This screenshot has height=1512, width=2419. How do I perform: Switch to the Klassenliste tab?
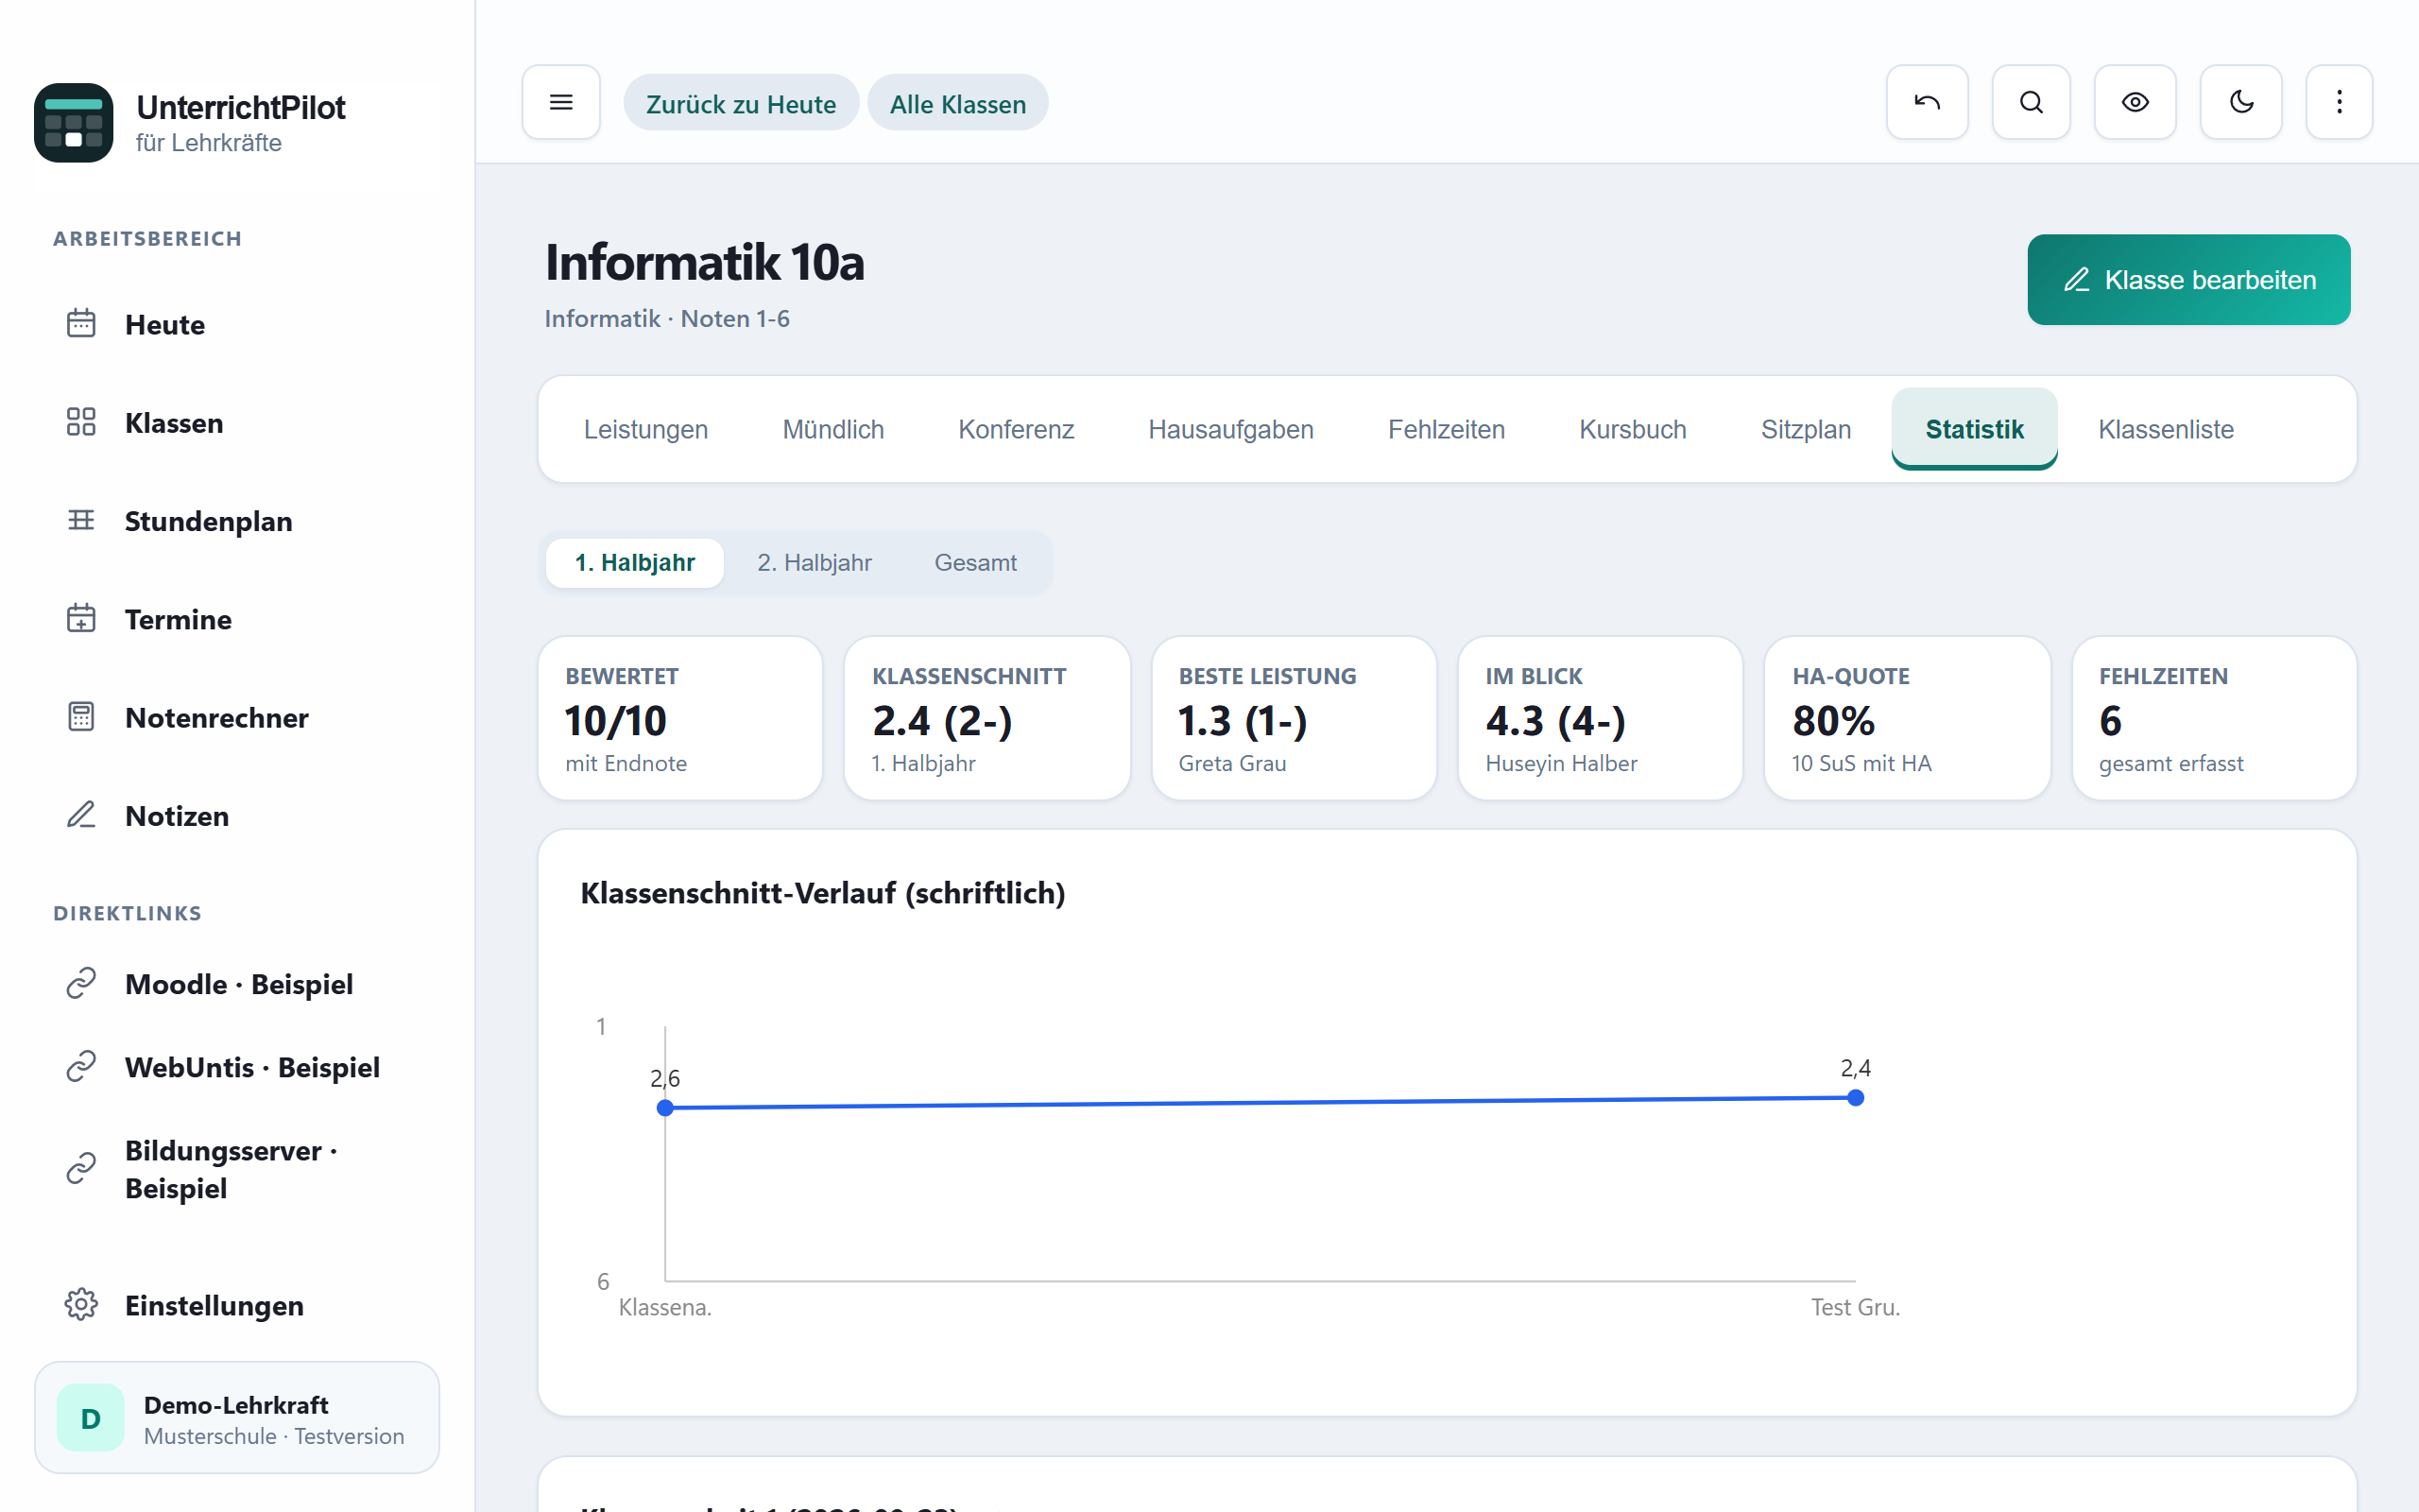click(2165, 429)
